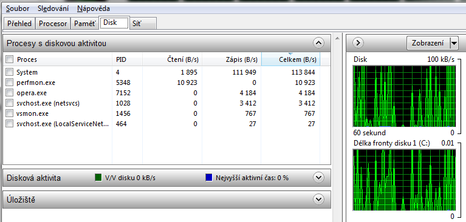Switch to the Paměť tab

tap(85, 24)
